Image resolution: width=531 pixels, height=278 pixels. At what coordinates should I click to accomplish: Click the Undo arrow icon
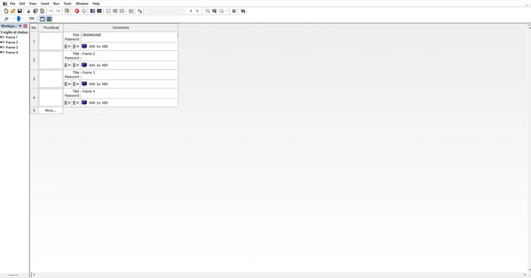[51, 11]
